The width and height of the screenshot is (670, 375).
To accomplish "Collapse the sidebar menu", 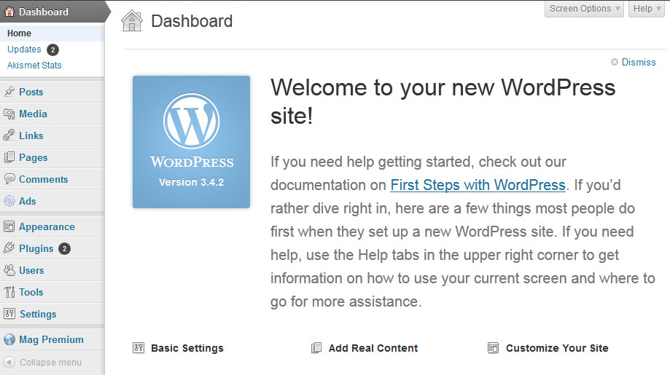I will pos(43,362).
